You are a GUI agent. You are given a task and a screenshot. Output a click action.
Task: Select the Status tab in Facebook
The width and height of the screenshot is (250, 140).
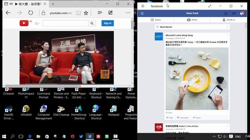pyautogui.click(x=156, y=20)
